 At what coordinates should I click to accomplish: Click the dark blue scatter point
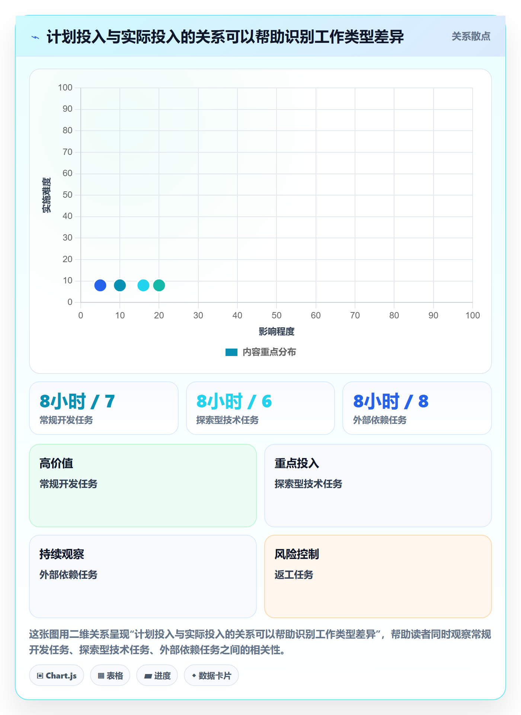point(100,285)
